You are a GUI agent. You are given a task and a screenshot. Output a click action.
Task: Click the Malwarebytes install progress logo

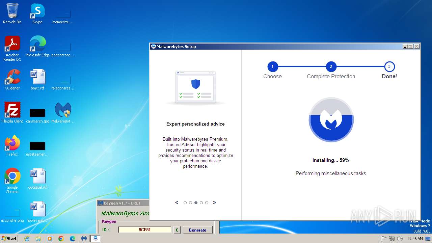tap(331, 120)
